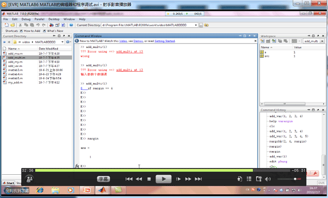Open the Current Directory path dropdown
328x198 pixels.
[196, 25]
